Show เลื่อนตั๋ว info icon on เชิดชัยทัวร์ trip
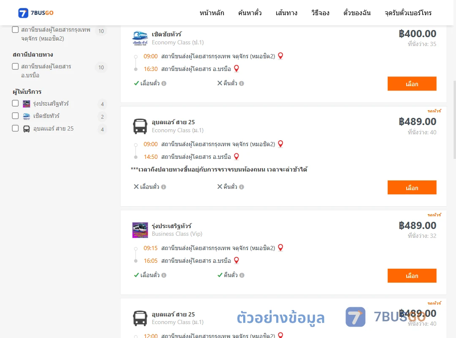 tap(164, 84)
